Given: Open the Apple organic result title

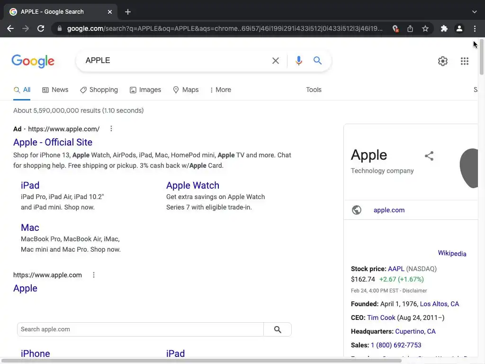Looking at the screenshot, I should (25, 288).
